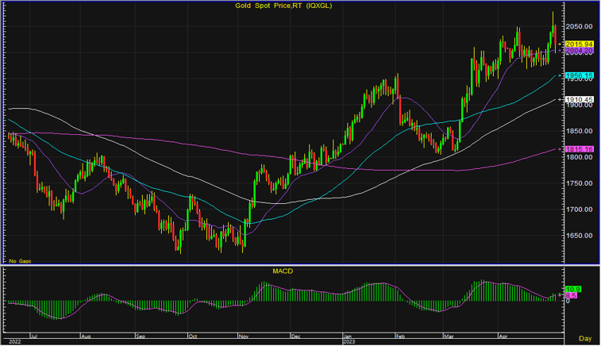601x346 pixels.
Task: Click the white 1910.45 moving average tag
Action: click(x=577, y=100)
